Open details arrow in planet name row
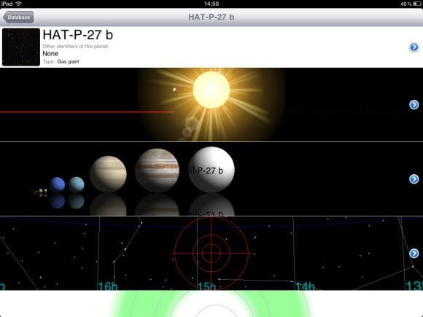The width and height of the screenshot is (423, 317). click(414, 47)
